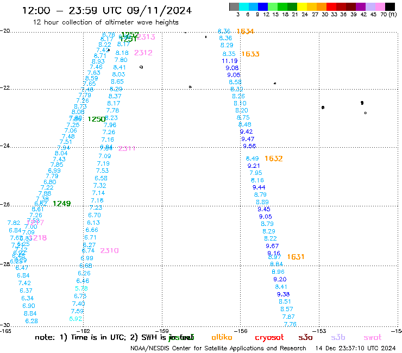The height and width of the screenshot is (353, 402).
Task: Click the wave height value '7.87'
Action: tap(288, 317)
